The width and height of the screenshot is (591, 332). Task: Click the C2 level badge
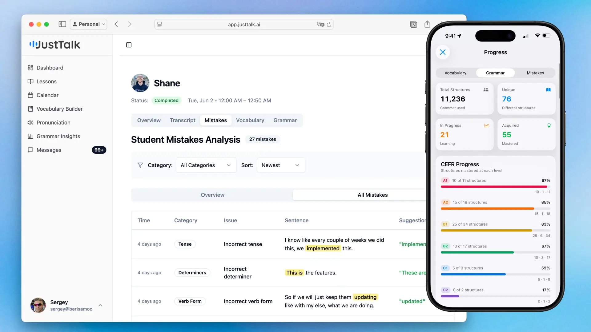coord(445,290)
